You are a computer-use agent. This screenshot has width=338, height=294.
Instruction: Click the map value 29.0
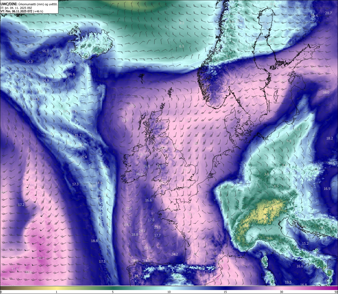point(147,248)
